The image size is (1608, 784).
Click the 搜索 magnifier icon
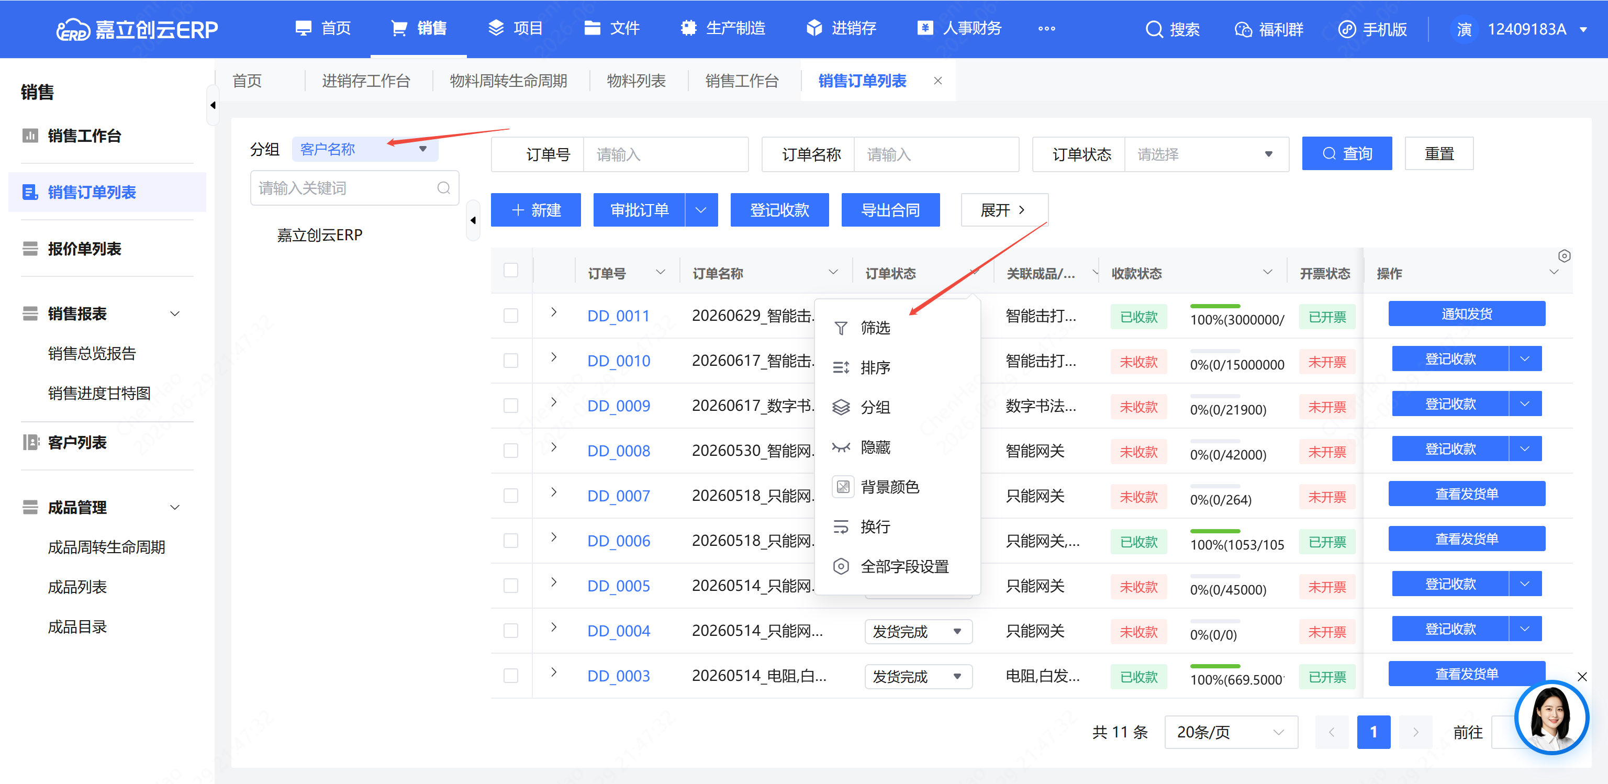(1154, 29)
